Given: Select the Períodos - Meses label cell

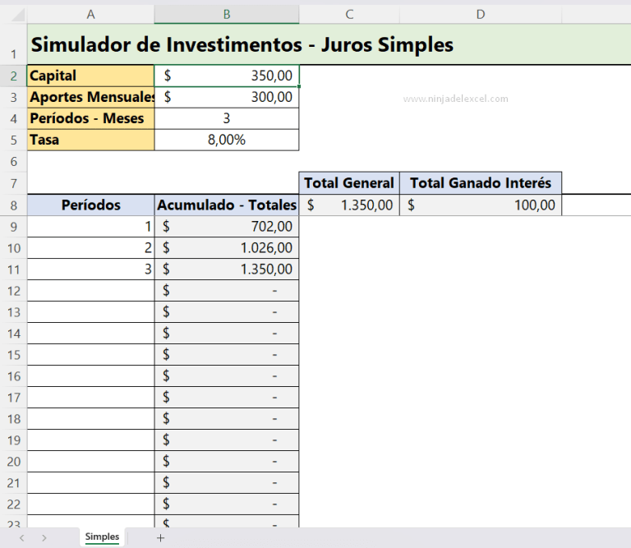Looking at the screenshot, I should 90,118.
